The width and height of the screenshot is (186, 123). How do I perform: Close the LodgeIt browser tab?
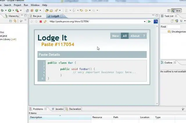click(x=61, y=16)
